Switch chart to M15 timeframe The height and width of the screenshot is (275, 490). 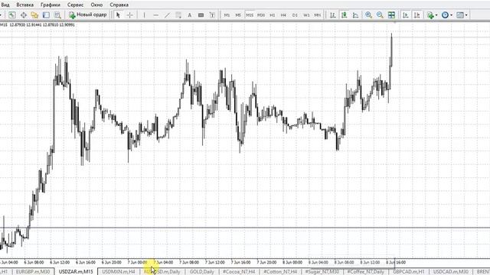pyautogui.click(x=250, y=15)
